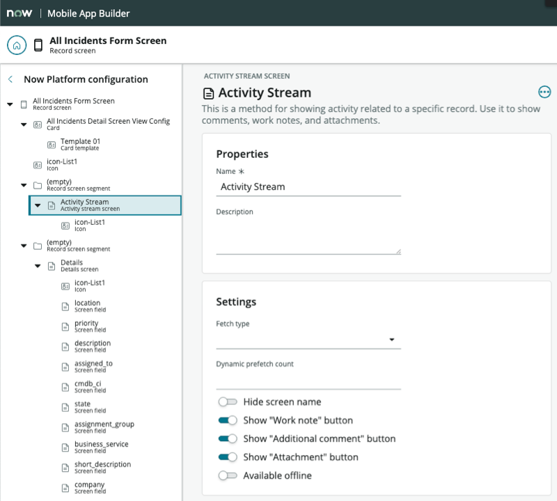
Task: Collapse the Details screen node
Action: tap(38, 266)
